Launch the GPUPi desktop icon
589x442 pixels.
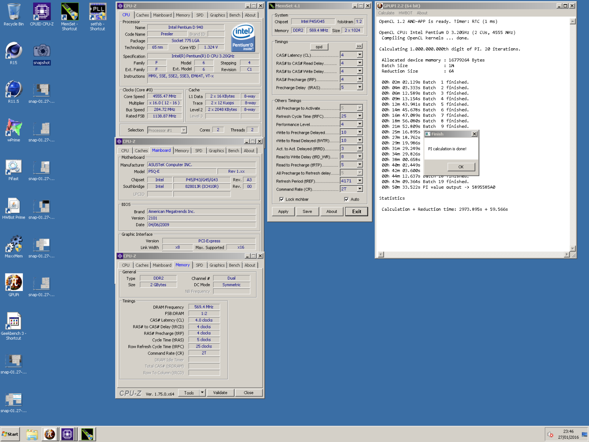coord(13,285)
